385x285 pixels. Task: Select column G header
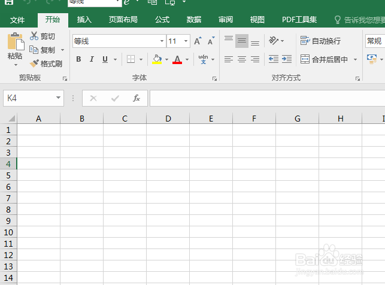298,119
